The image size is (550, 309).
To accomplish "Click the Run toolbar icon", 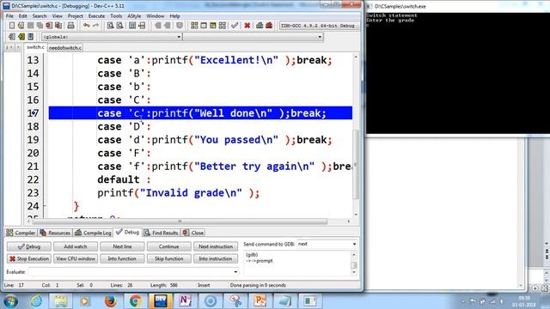I will pyautogui.click(x=204, y=26).
